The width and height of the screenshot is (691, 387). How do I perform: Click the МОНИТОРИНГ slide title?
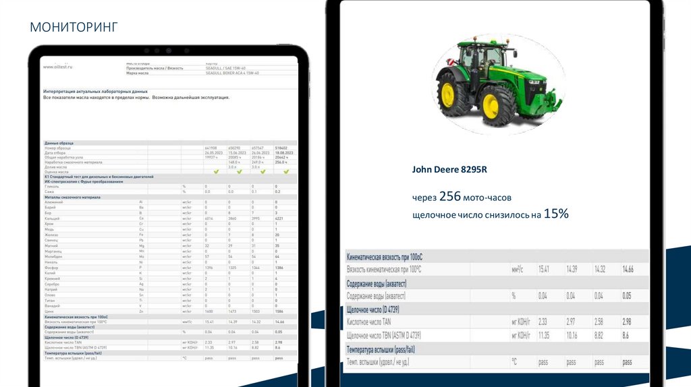click(x=74, y=27)
